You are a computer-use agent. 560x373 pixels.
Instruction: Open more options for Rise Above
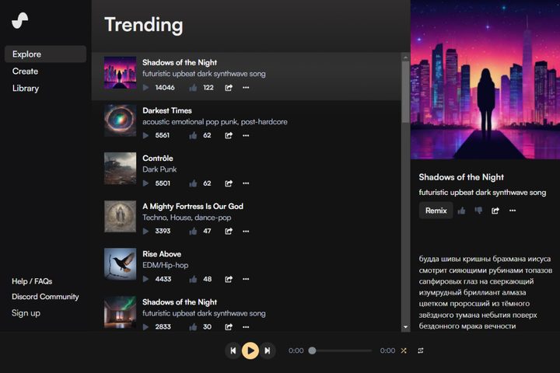(x=246, y=279)
